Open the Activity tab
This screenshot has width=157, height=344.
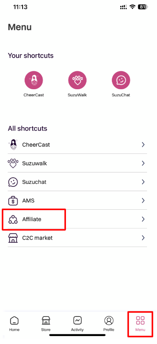77,324
